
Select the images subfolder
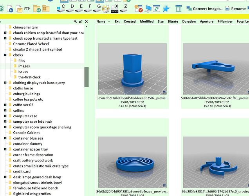24,66
